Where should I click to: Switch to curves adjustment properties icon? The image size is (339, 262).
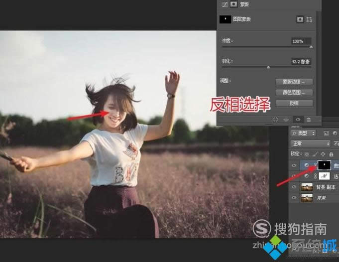pyautogui.click(x=225, y=4)
